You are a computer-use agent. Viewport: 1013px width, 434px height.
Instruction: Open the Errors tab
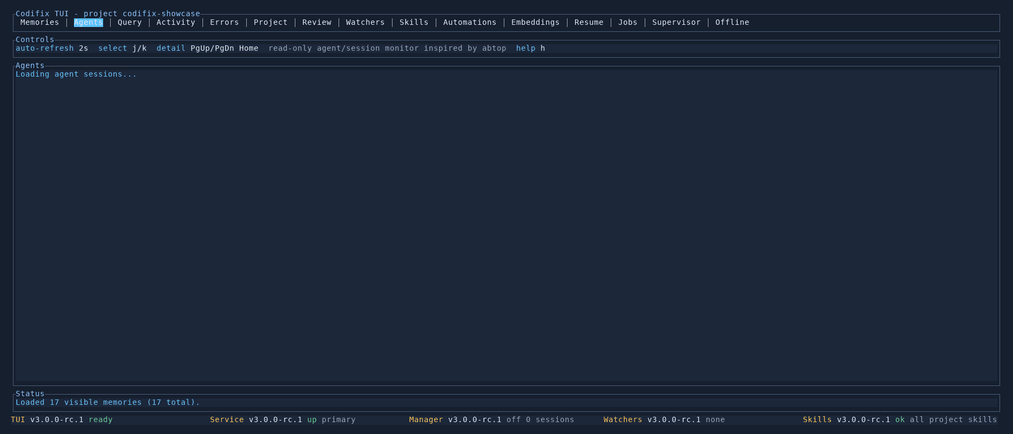pos(225,22)
